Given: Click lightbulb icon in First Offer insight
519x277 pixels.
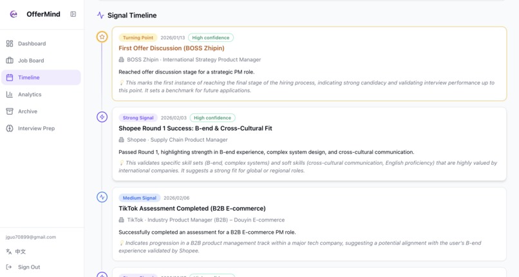Looking at the screenshot, I should click(122, 82).
